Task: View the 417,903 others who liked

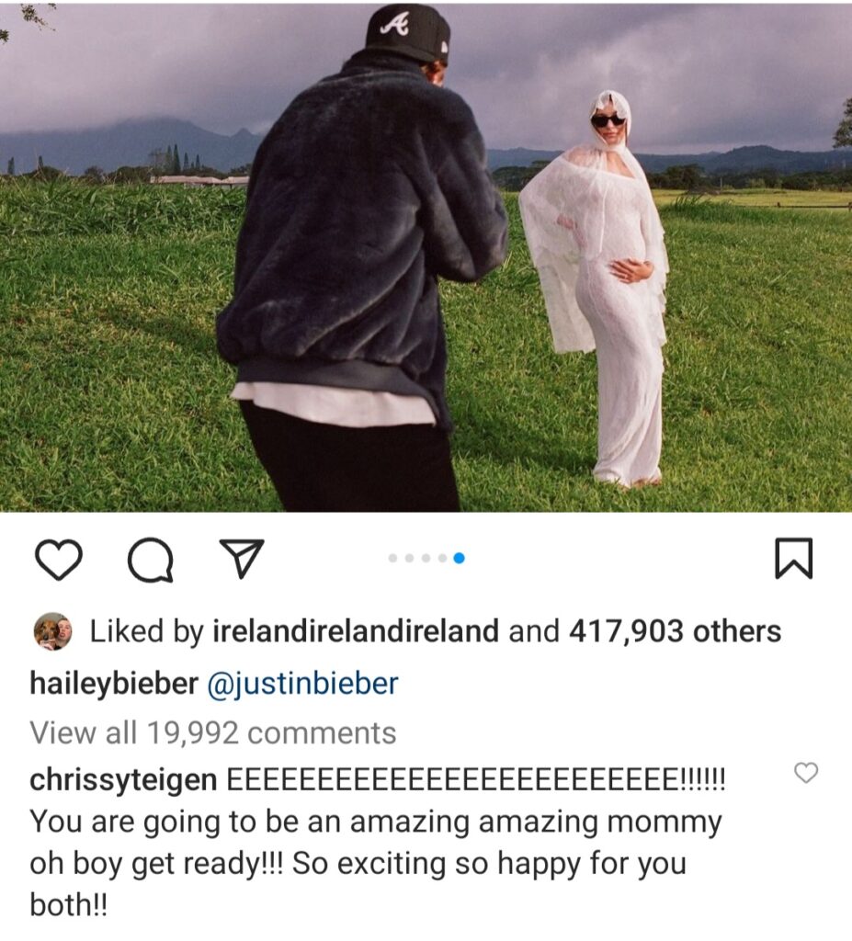Action: pos(675,631)
